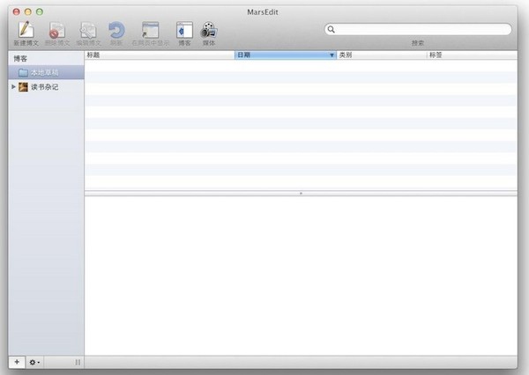Click the sidebar resize grip handle
This screenshot has height=375, width=529.
point(78,362)
